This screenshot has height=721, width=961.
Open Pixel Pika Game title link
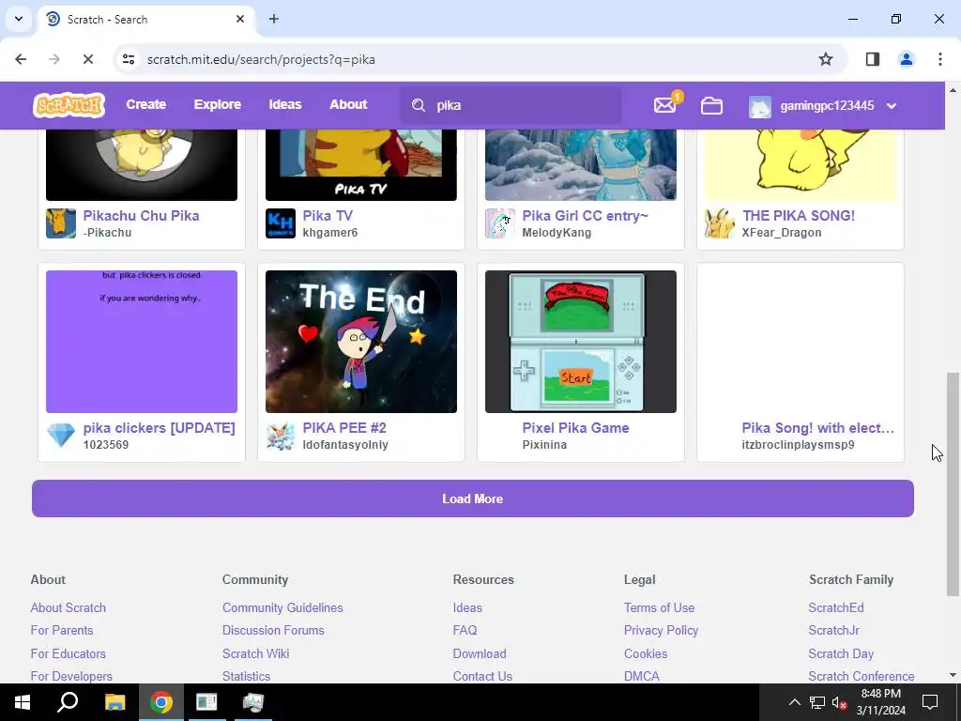575,428
